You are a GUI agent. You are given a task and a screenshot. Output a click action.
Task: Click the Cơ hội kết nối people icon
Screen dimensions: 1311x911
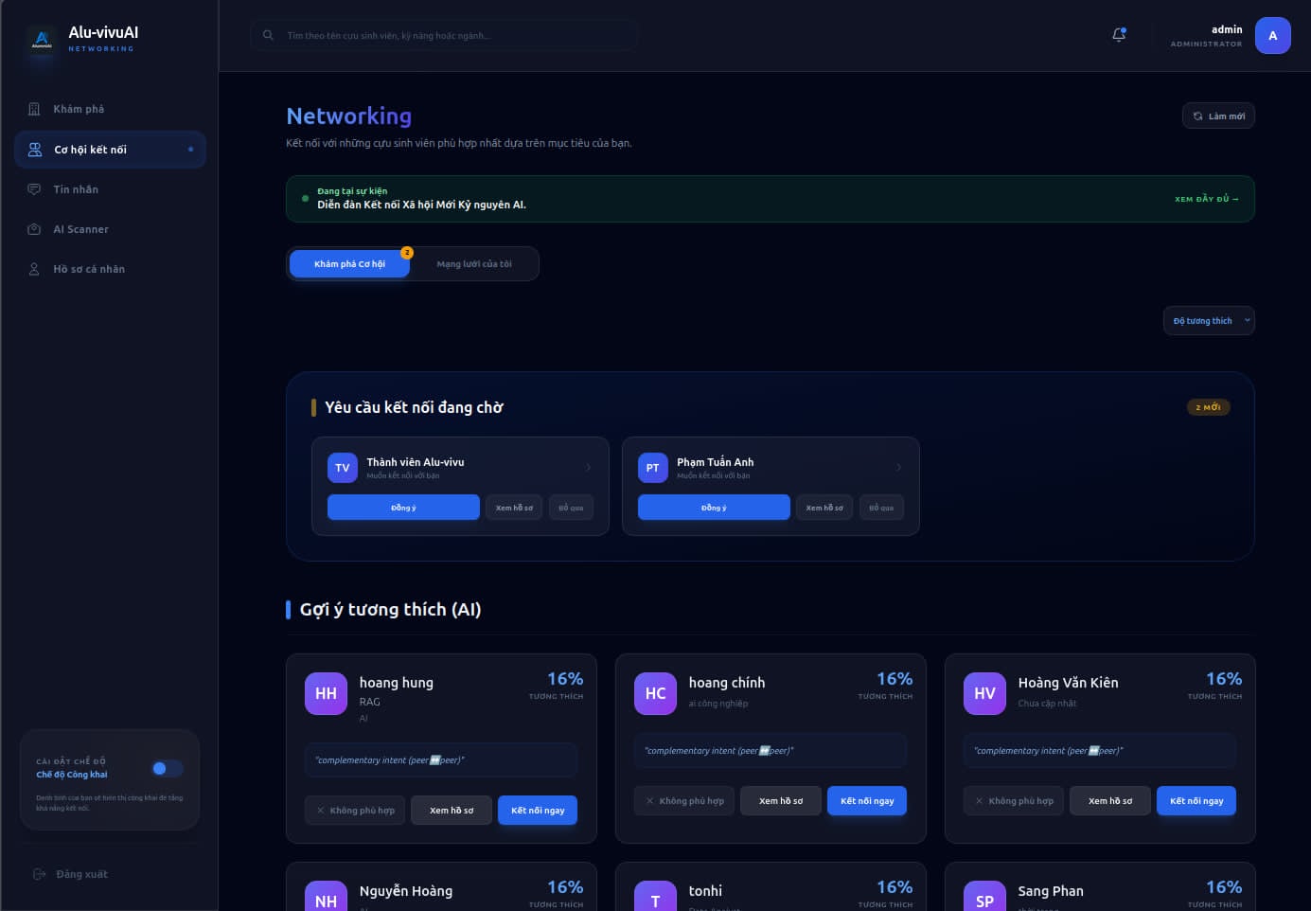[35, 150]
